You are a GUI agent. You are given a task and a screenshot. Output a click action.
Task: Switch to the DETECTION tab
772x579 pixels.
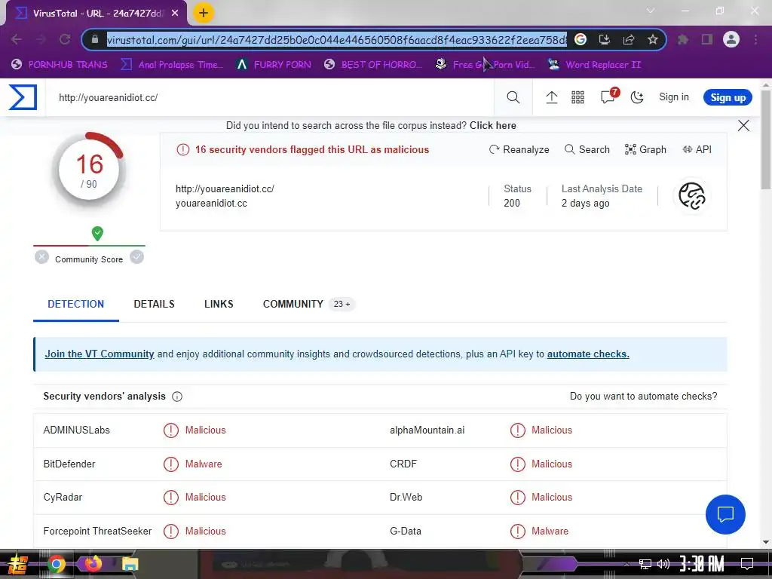76,305
